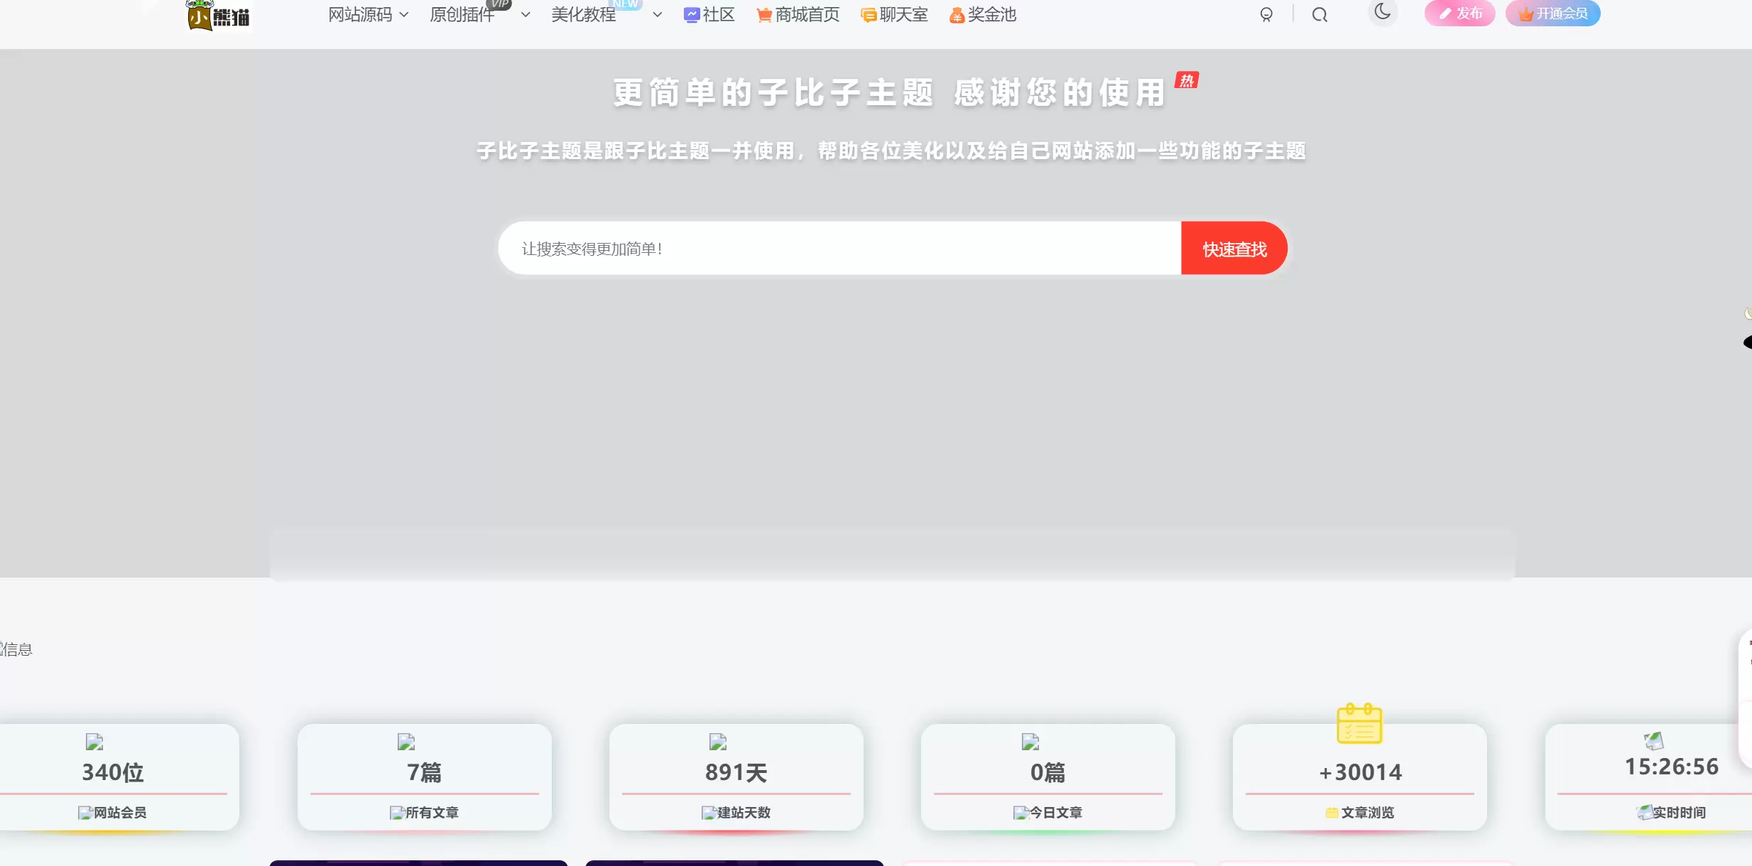Image resolution: width=1752 pixels, height=866 pixels.
Task: Open the 原创插件 menu
Action: [x=462, y=15]
